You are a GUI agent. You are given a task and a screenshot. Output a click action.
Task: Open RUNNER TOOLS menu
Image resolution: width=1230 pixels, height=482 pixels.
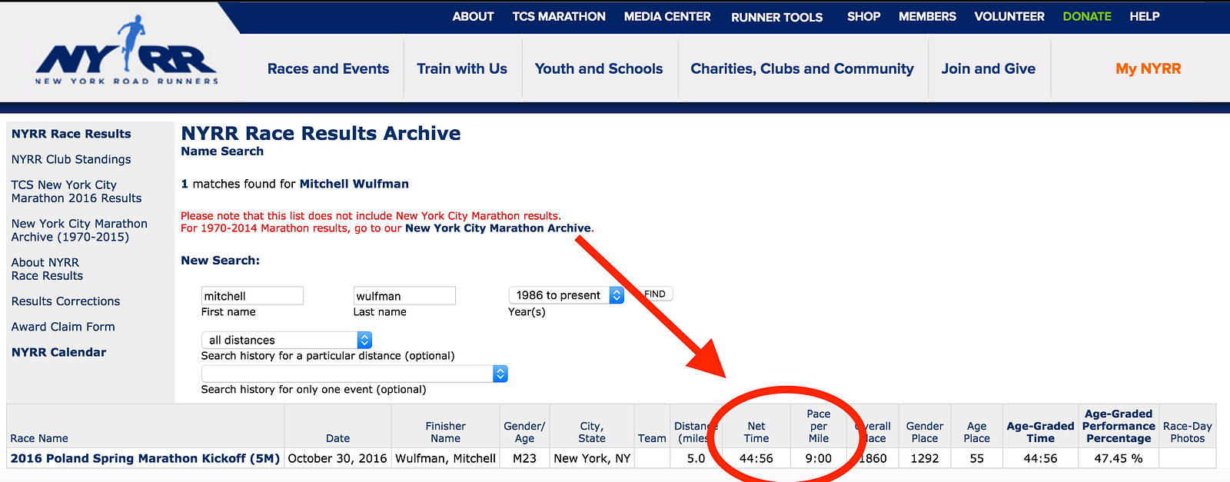pos(776,17)
